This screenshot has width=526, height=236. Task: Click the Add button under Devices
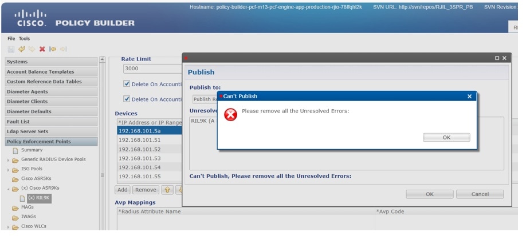pos(123,190)
